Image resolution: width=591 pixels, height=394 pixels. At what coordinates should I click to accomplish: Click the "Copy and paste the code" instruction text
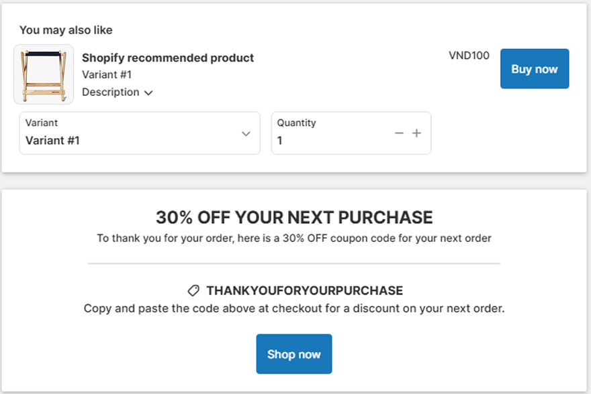pos(294,309)
